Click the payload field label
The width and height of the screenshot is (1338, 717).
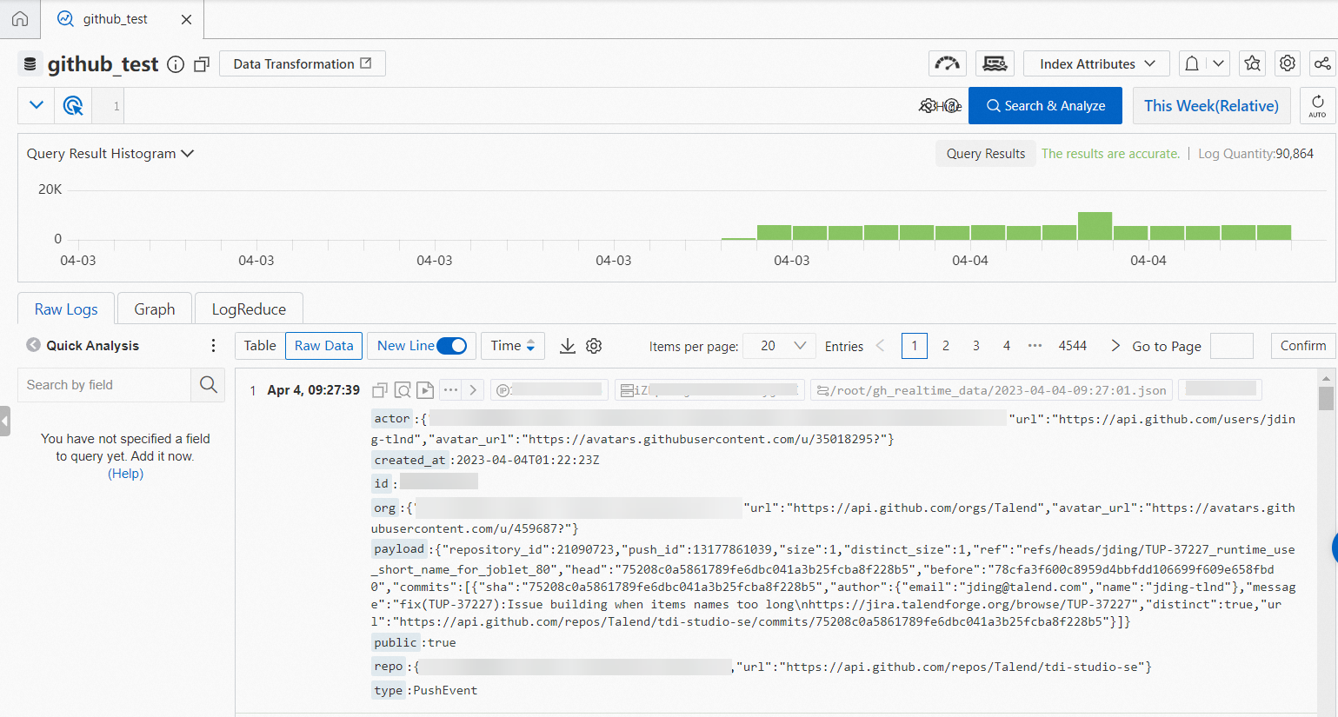coord(399,549)
